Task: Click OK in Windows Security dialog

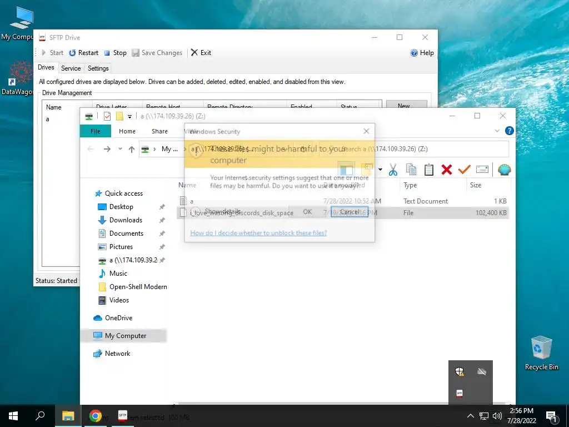Action: (x=307, y=212)
